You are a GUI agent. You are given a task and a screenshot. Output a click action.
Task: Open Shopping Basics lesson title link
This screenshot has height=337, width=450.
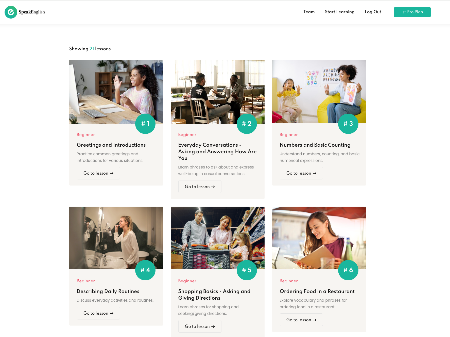click(214, 295)
